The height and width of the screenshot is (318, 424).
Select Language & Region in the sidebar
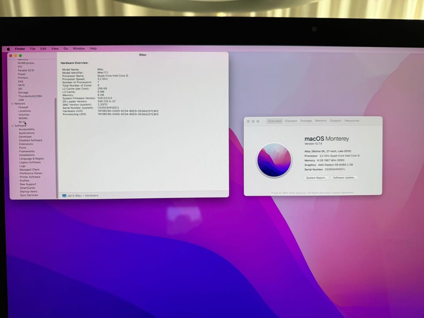pos(31,159)
